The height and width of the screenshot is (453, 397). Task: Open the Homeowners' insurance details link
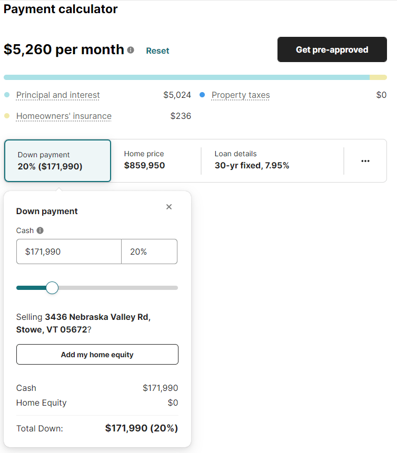(63, 116)
